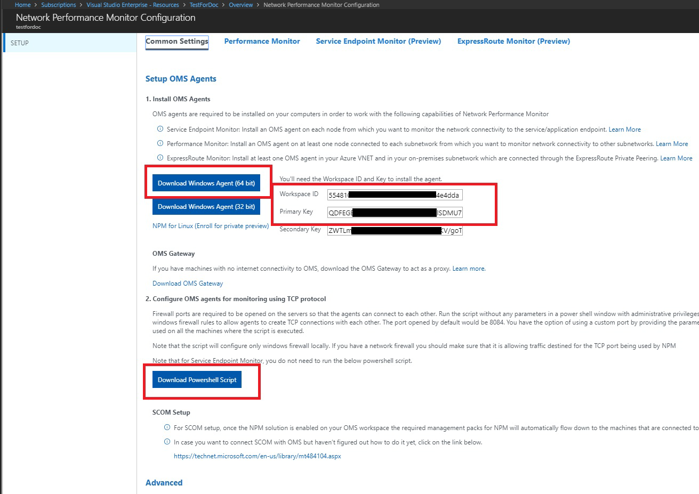Viewport: 699px width, 494px height.
Task: Click info icon beside SCOM with OMS note
Action: click(166, 442)
